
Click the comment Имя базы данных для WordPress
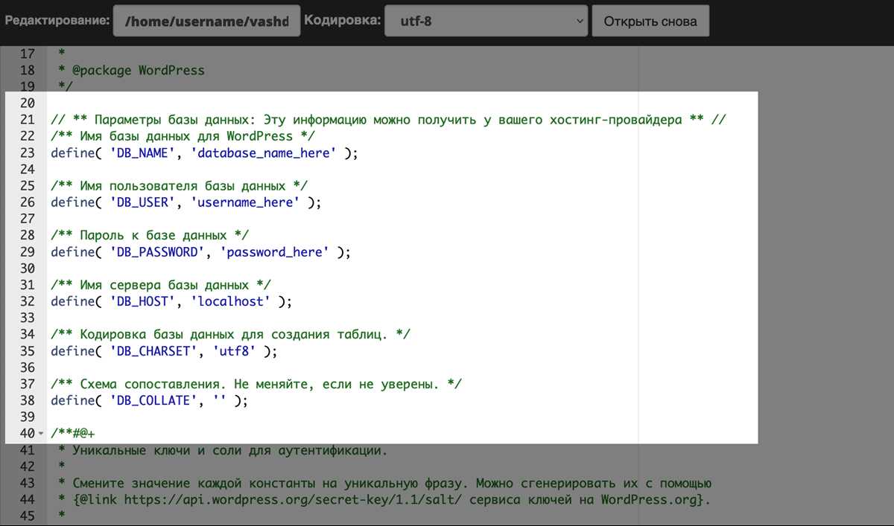point(183,136)
